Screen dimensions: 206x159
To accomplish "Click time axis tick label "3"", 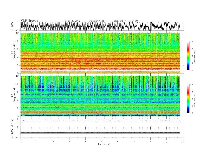I will click(69, 142).
